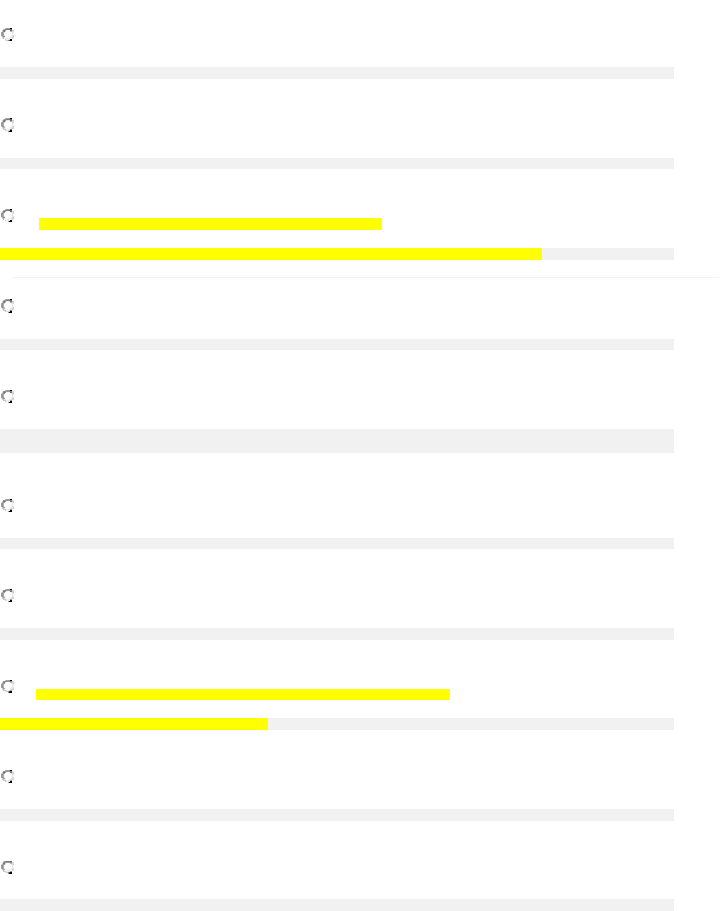Click yellow filled bar under eighth radio button
The width and height of the screenshot is (720, 911).
tap(133, 724)
